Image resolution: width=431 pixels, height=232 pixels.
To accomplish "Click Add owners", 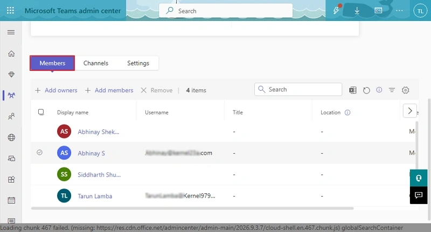I will point(57,90).
